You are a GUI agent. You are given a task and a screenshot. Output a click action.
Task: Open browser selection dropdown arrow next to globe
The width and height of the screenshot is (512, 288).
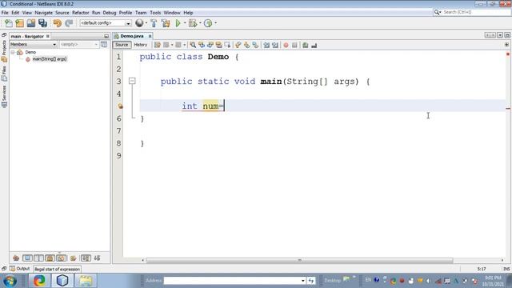[x=146, y=23]
